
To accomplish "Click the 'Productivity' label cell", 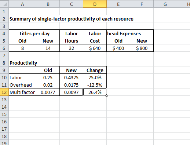I will pyautogui.click(x=22, y=63).
